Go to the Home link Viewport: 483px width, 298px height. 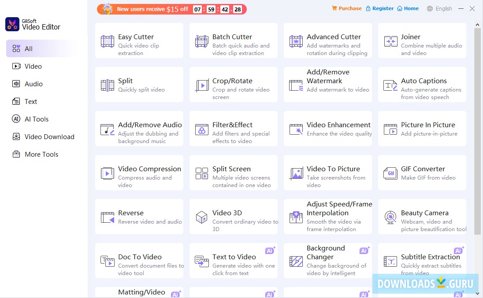click(x=408, y=8)
